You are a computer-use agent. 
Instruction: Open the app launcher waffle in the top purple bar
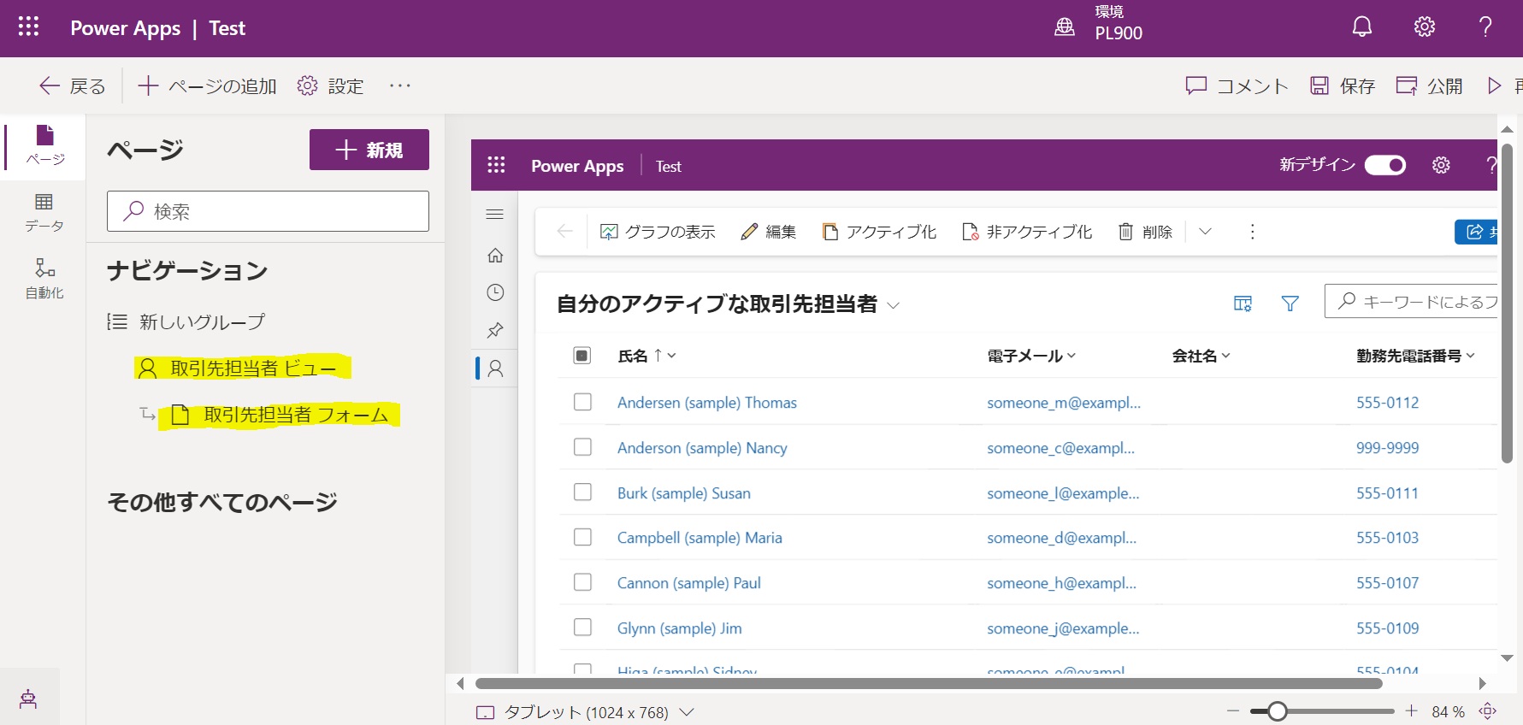28,27
